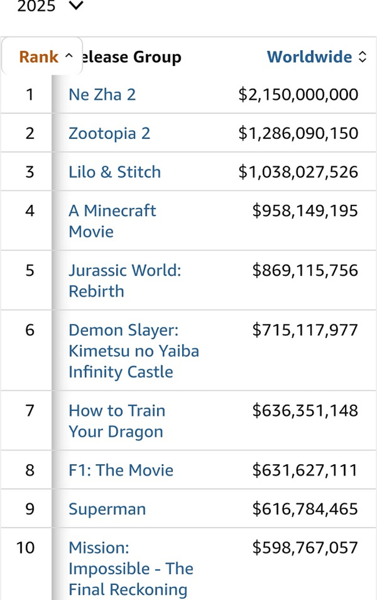Viewport: 377px width, 600px height.
Task: Sort by the Rank column header
Action: (x=39, y=57)
